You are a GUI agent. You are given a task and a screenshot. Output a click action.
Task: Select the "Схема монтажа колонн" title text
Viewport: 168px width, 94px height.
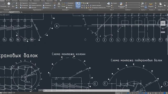pos(69,54)
